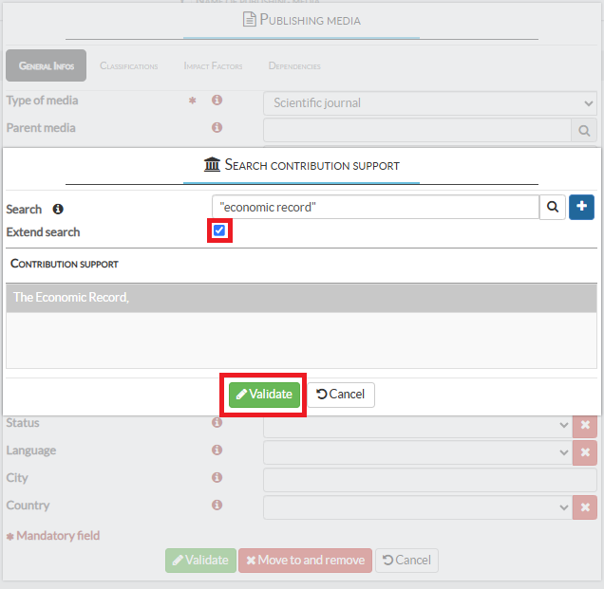604x589 pixels.
Task: Cancel the contribution support search dialog
Action: pyautogui.click(x=341, y=395)
